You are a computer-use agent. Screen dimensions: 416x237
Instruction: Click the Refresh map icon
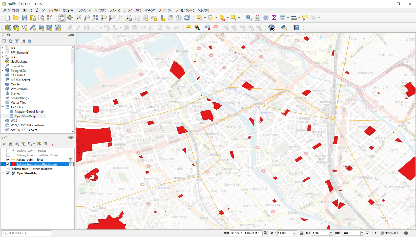[x=187, y=18]
